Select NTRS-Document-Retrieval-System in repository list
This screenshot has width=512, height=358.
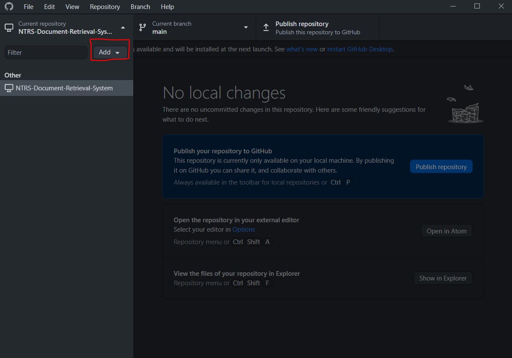click(x=66, y=88)
